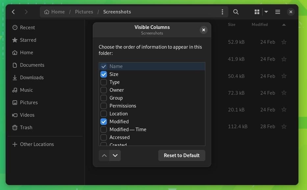307x190 pixels.
Task: Click the Pictures breadcrumb
Action: [x=84, y=12]
